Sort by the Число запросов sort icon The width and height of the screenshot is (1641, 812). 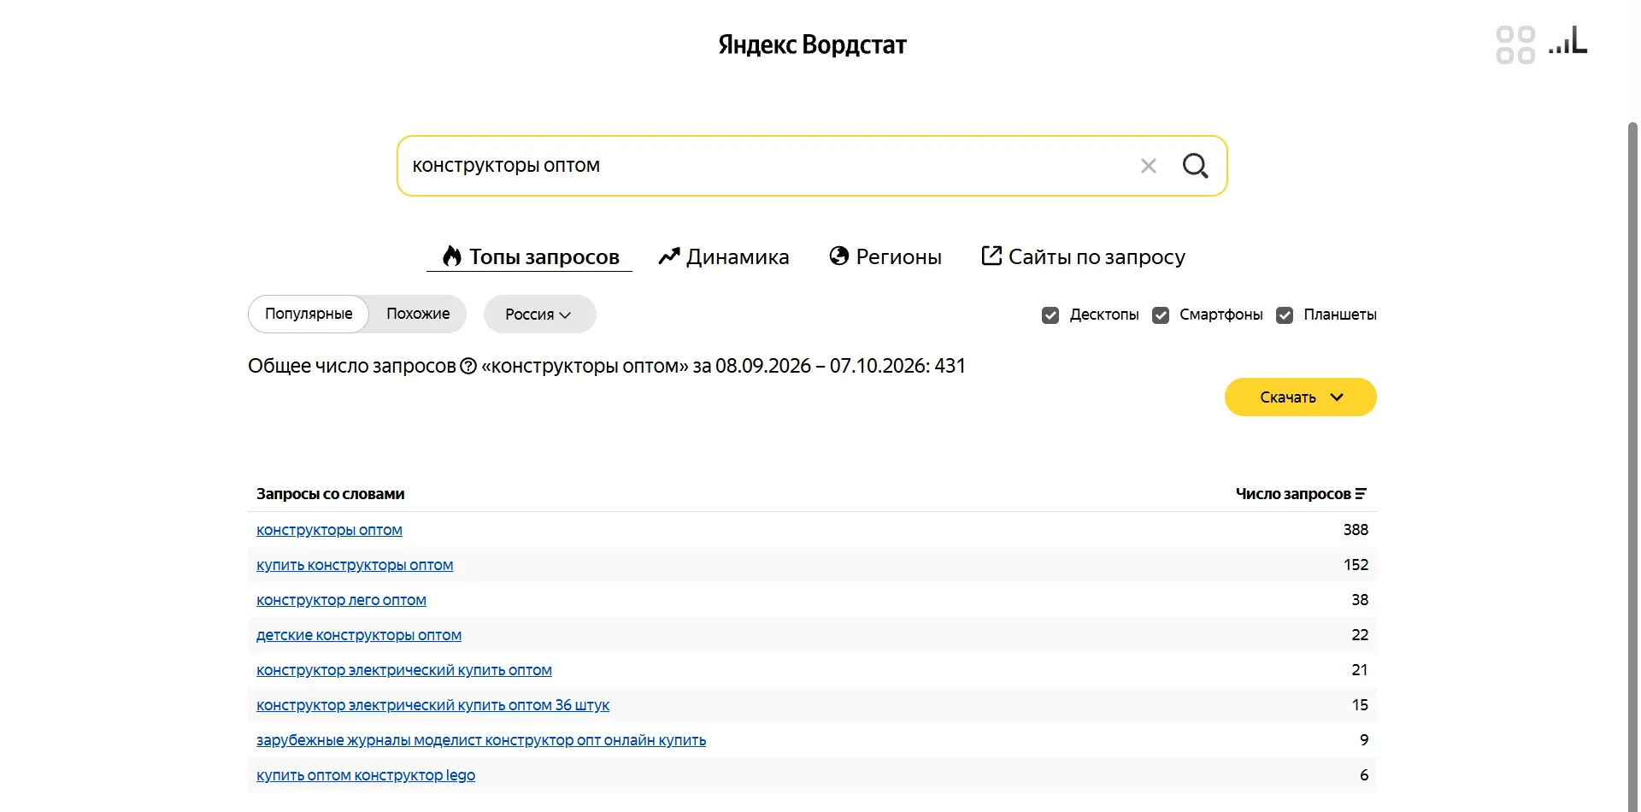click(x=1361, y=494)
